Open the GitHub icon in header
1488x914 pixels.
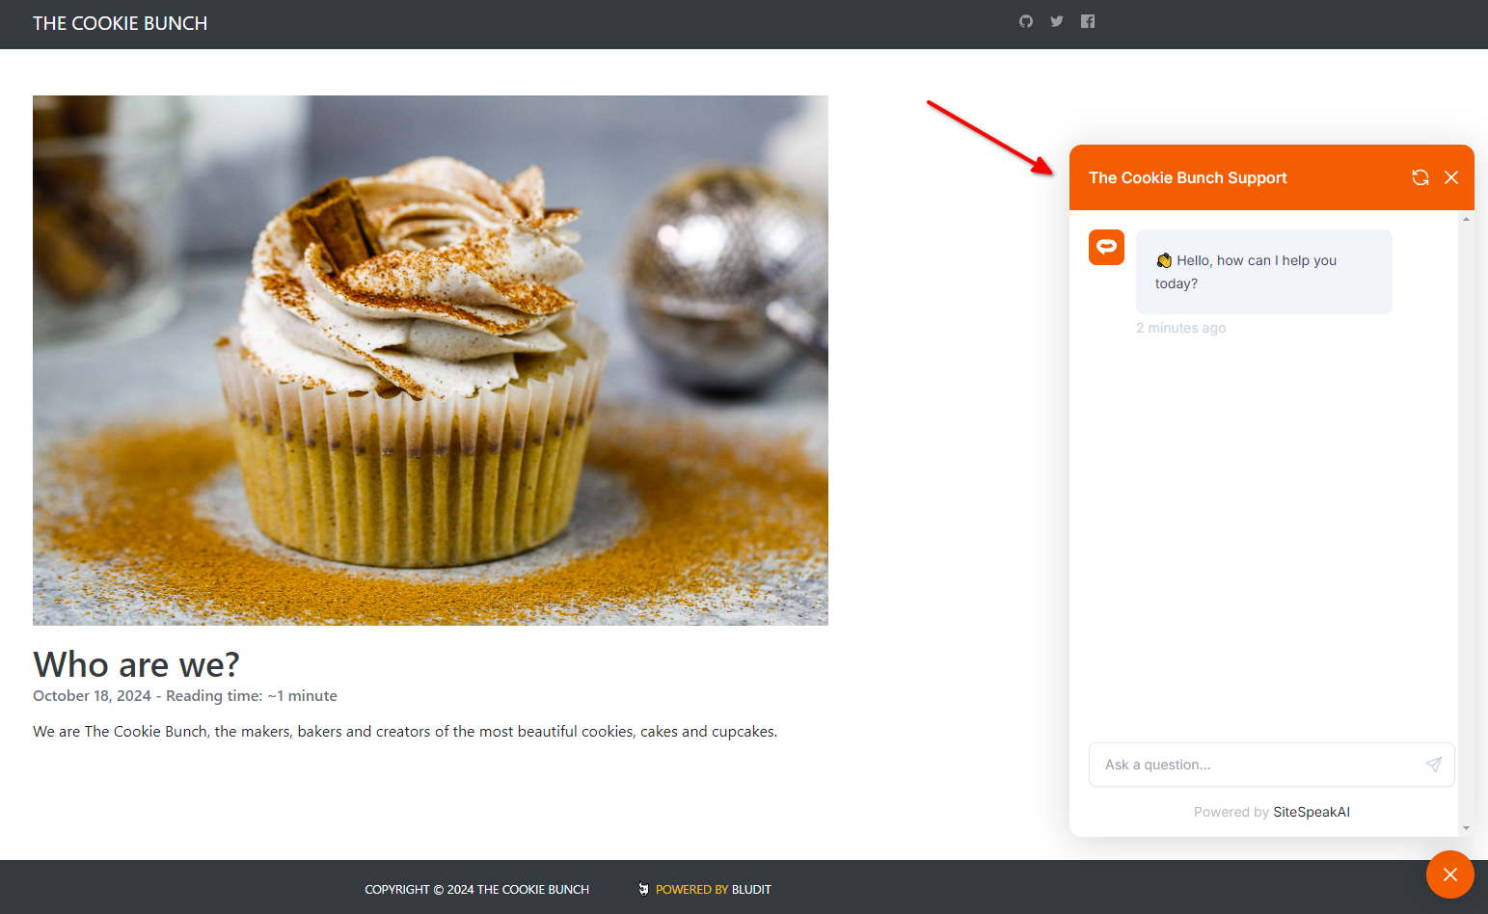[1026, 21]
